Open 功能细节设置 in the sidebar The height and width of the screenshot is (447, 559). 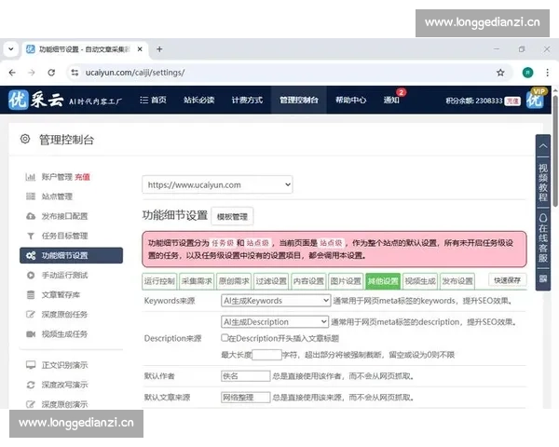(72, 255)
